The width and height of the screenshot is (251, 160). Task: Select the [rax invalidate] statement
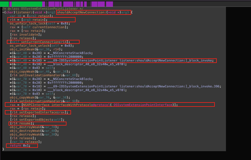(x=26, y=34)
